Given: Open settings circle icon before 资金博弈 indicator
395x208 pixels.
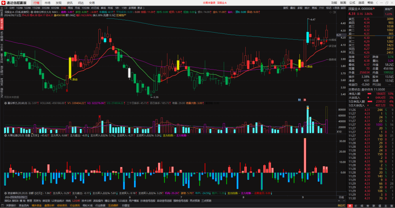Looking at the screenshot, I should coord(6,193).
